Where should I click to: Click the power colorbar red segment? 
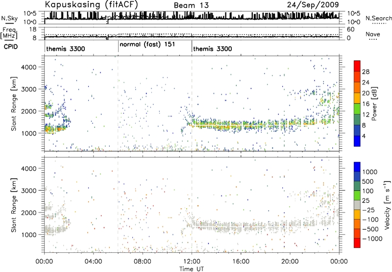(357, 66)
